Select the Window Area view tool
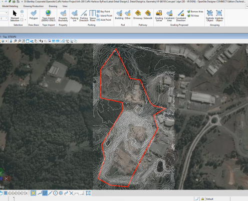Viewport: 248px width, 201px height. pyautogui.click(x=24, y=41)
